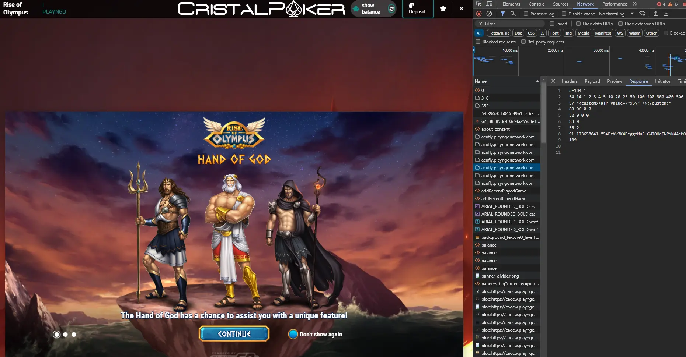This screenshot has height=357, width=686.
Task: Open the Preview tab
Action: (x=614, y=81)
